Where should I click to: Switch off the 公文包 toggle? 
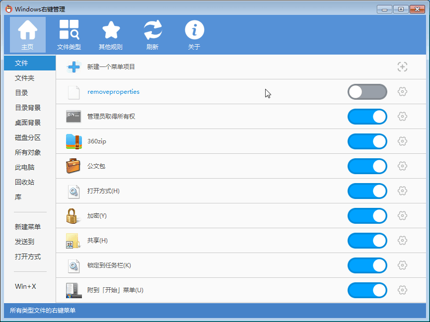[367, 166]
